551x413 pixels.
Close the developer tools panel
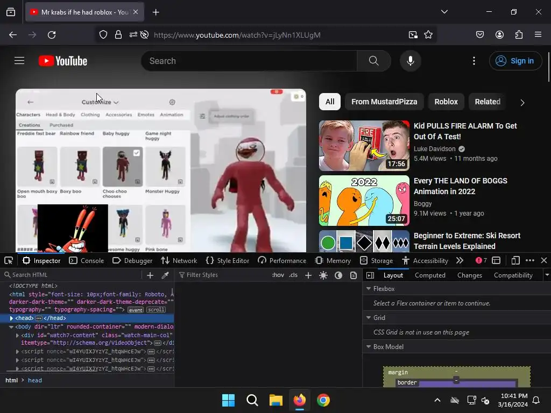click(544, 261)
